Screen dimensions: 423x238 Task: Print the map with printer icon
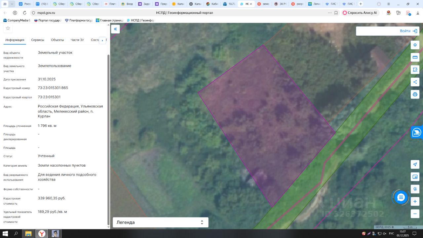point(415,94)
